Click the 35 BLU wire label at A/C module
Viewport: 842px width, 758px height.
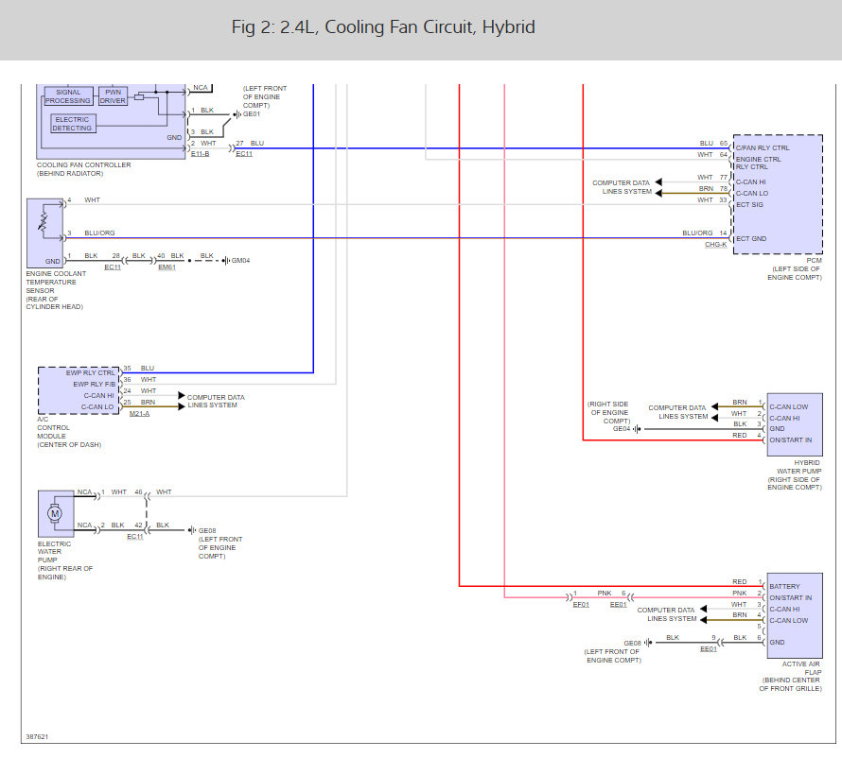coord(138,368)
